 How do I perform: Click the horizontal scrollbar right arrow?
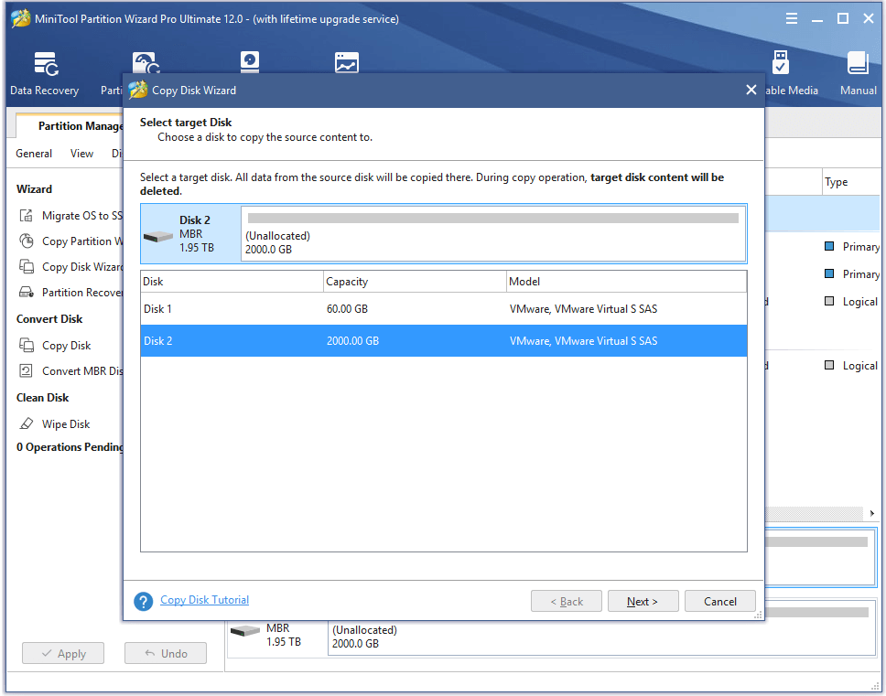coord(872,513)
